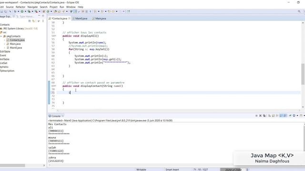Viewport: 305px width, 171px height.
Task: Toggle Scroll Lock in Console toolbar
Action: pos(273,116)
